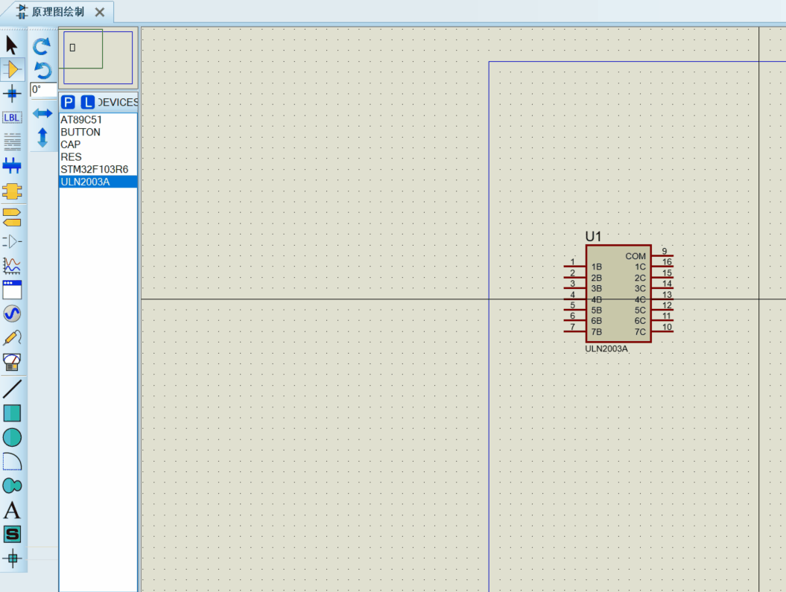Select ULN2003A in the device list
786x592 pixels.
point(98,182)
